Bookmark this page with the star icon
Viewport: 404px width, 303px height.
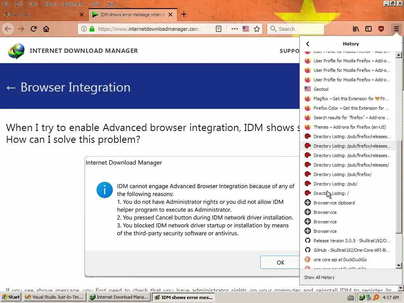(x=256, y=29)
